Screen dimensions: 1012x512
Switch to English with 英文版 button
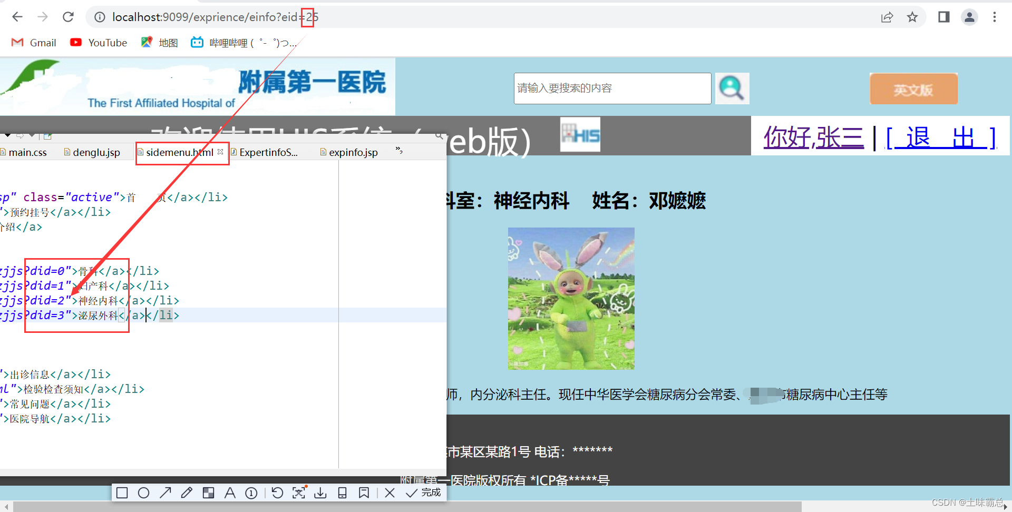[913, 89]
